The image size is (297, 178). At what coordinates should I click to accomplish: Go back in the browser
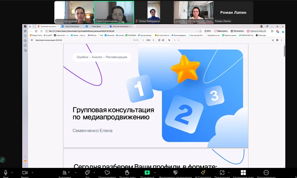(31, 31)
